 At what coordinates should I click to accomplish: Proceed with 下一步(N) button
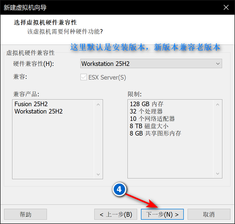point(162,214)
